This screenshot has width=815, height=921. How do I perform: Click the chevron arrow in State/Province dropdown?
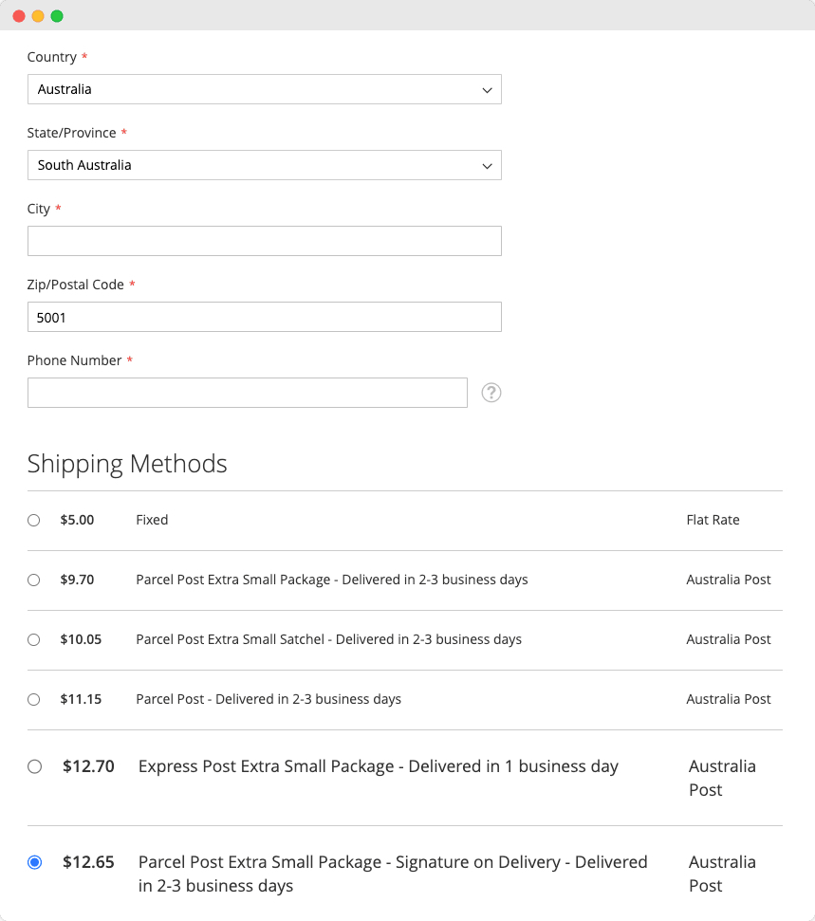487,166
